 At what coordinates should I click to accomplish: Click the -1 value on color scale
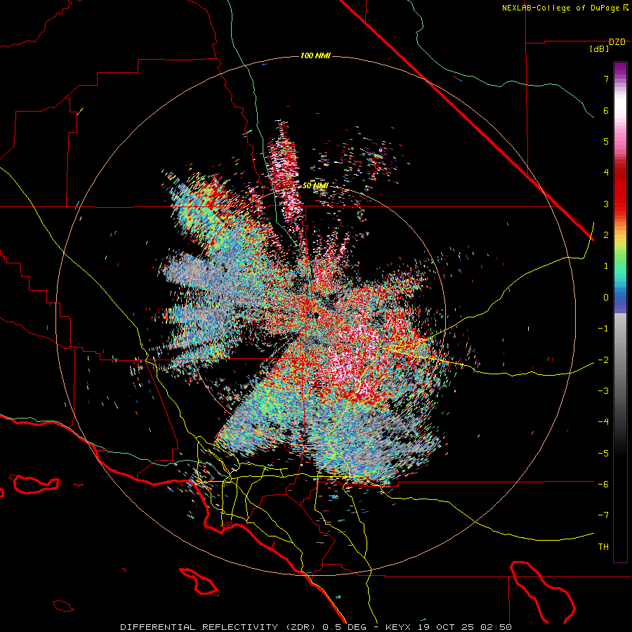coord(603,328)
